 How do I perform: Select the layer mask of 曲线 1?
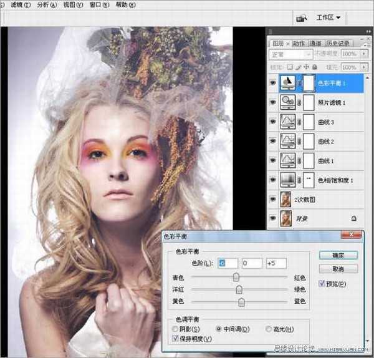309,160
